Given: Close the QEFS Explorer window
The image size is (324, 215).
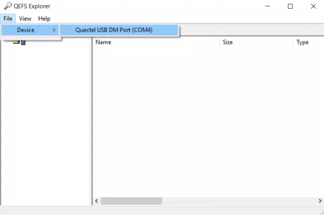Looking at the screenshot, I should pyautogui.click(x=313, y=6).
